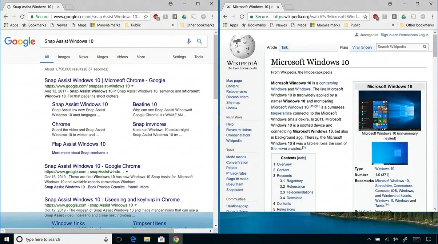Screen dimensions: 438x244
Task: Open dropdown arrow beside first result URL
Action: (132, 86)
